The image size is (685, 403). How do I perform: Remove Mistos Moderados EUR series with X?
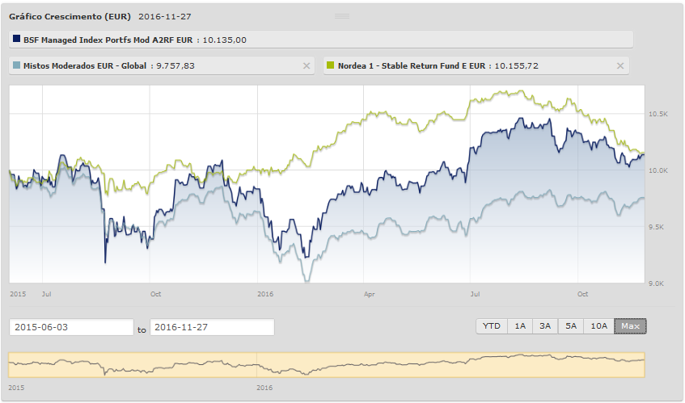(x=307, y=66)
